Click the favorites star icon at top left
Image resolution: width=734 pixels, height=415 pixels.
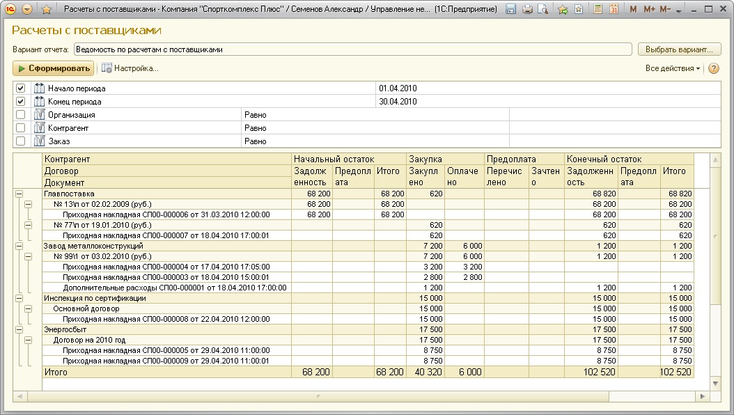pyautogui.click(x=47, y=9)
